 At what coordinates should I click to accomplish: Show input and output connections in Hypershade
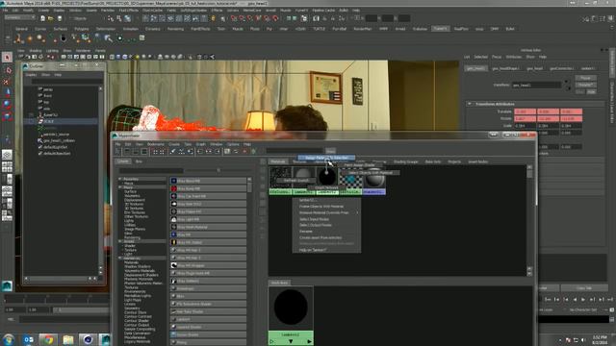pos(209,152)
